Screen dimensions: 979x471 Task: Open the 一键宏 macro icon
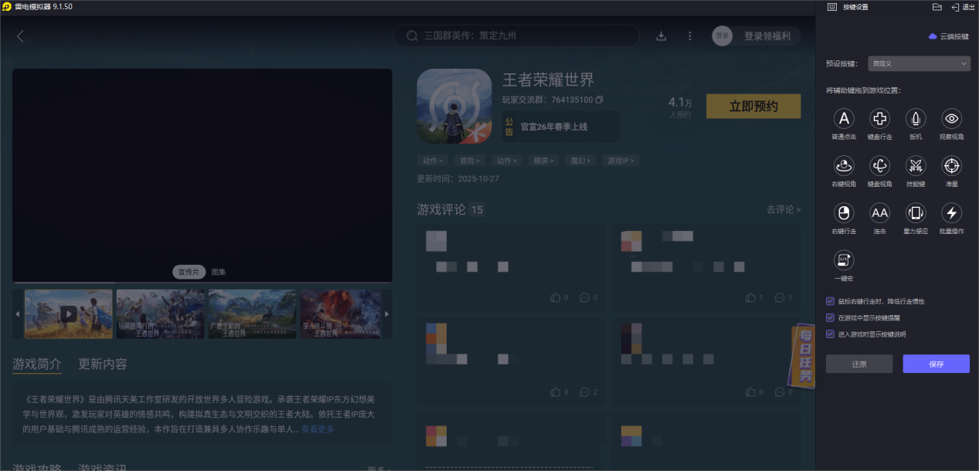843,261
